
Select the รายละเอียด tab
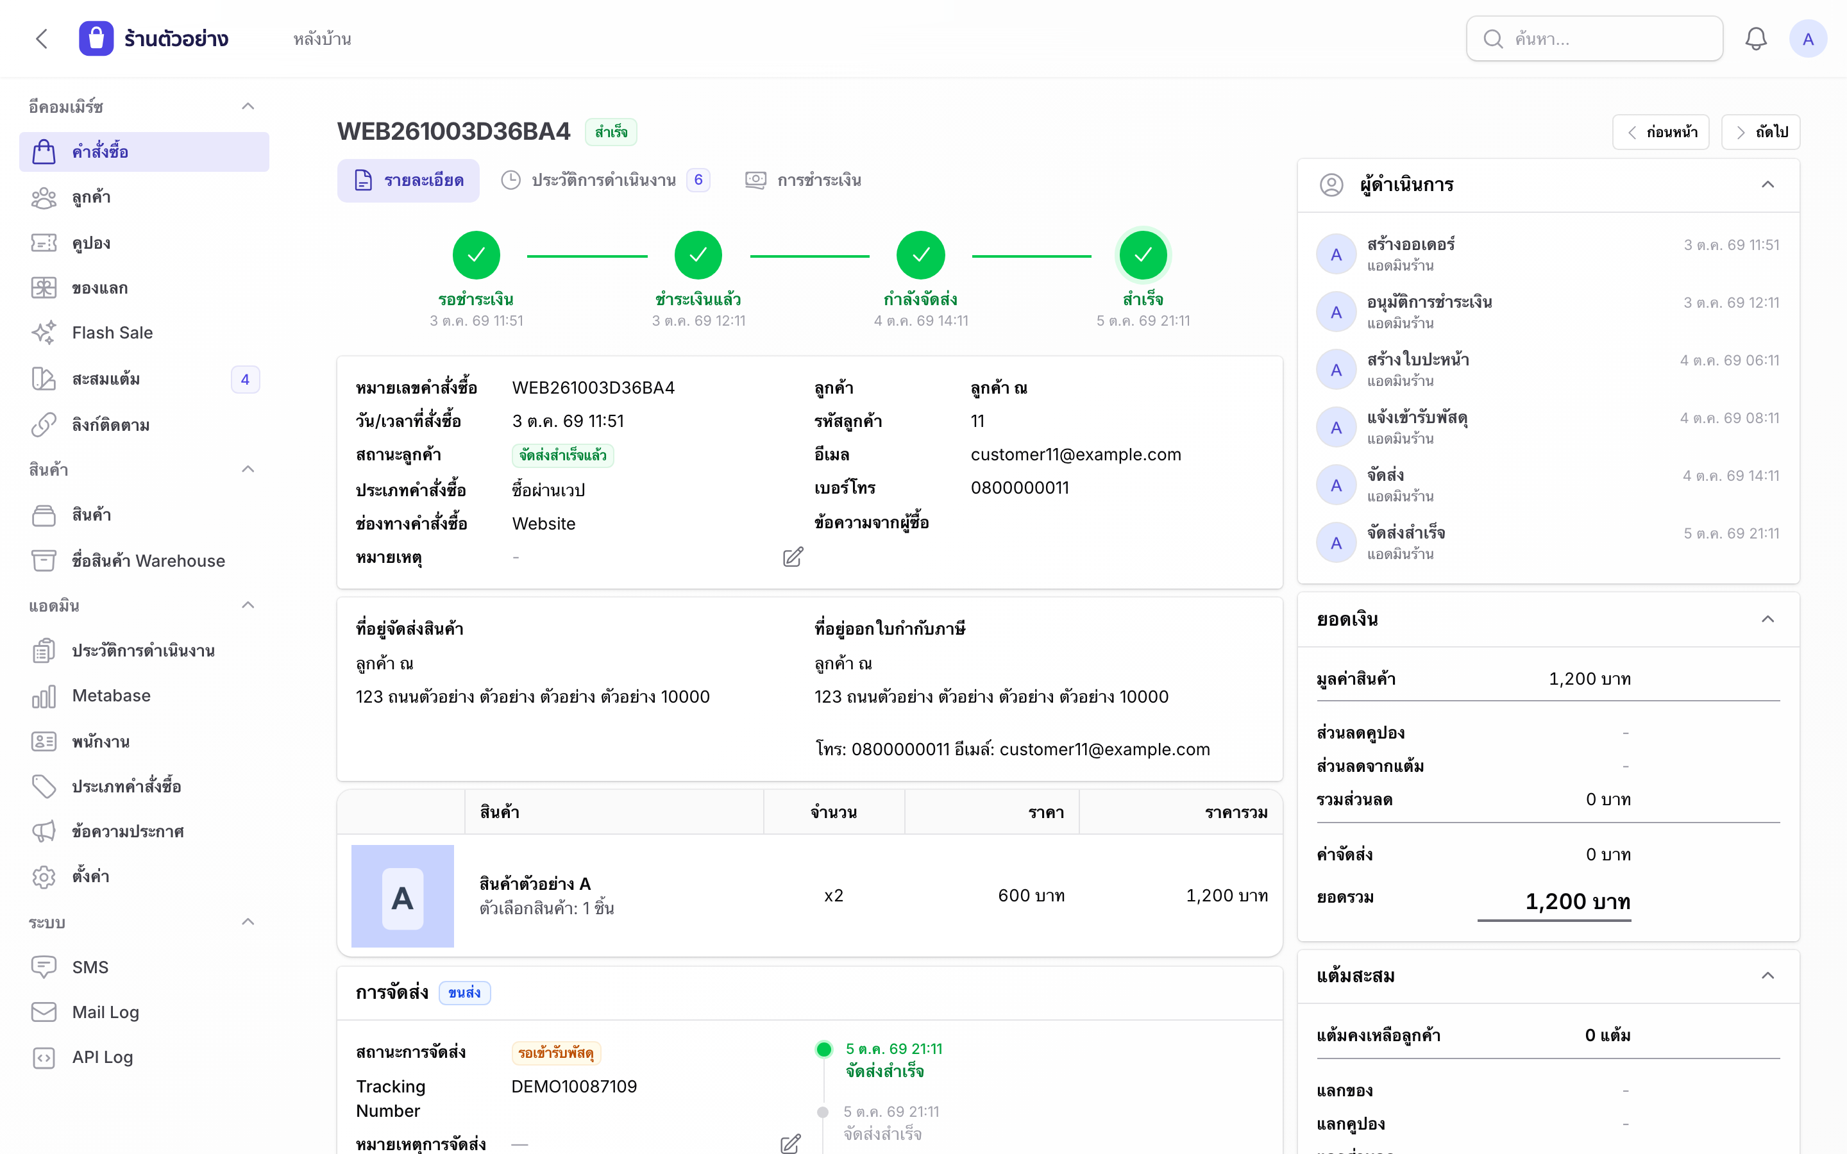pos(409,181)
